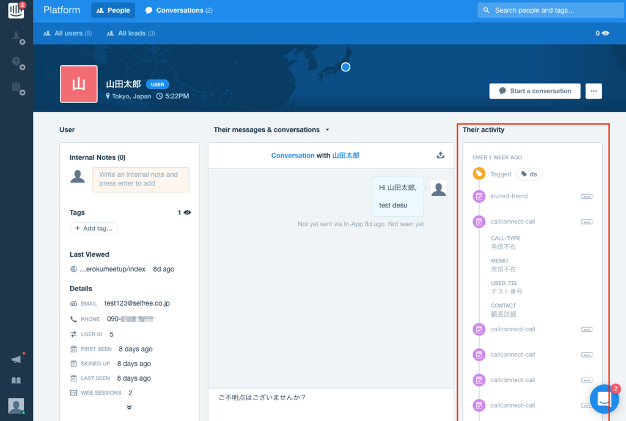Viewport: 626px width, 421px height.
Task: Open the Intercom messenger bubble with 2 notifications
Action: pos(604,399)
